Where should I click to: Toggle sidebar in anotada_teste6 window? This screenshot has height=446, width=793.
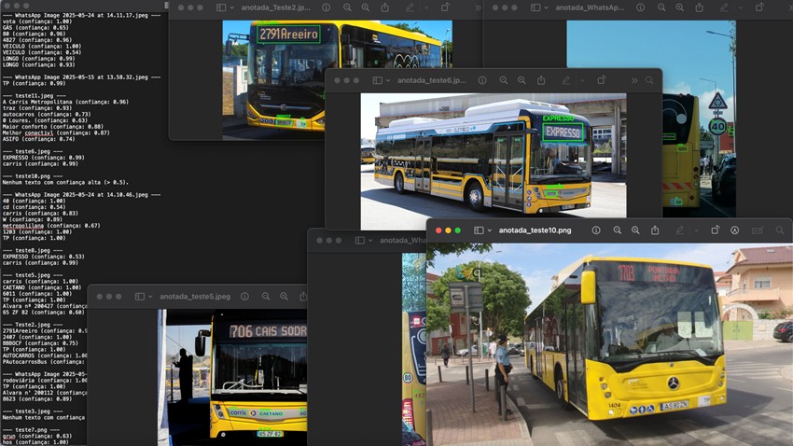pos(377,80)
